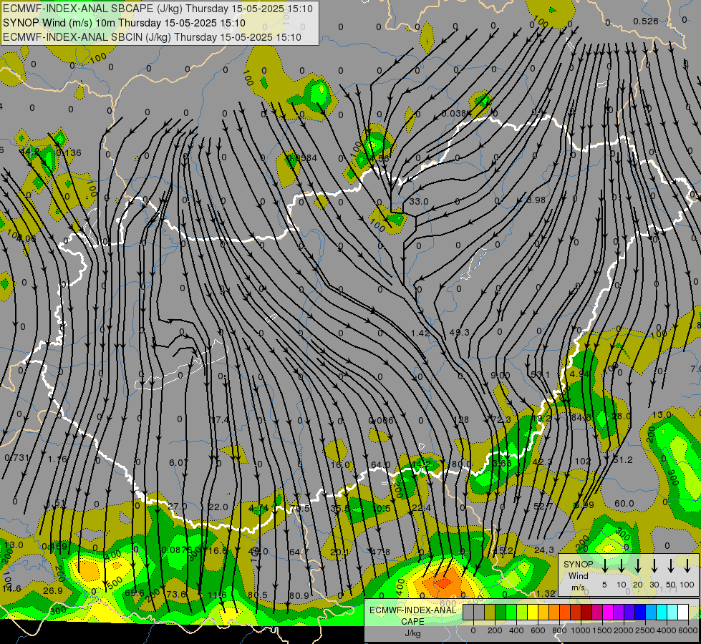Click the SYNOP Wind 10m header line

pos(124,23)
